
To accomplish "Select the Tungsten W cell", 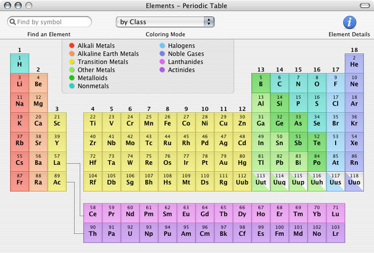I will click(130, 162).
